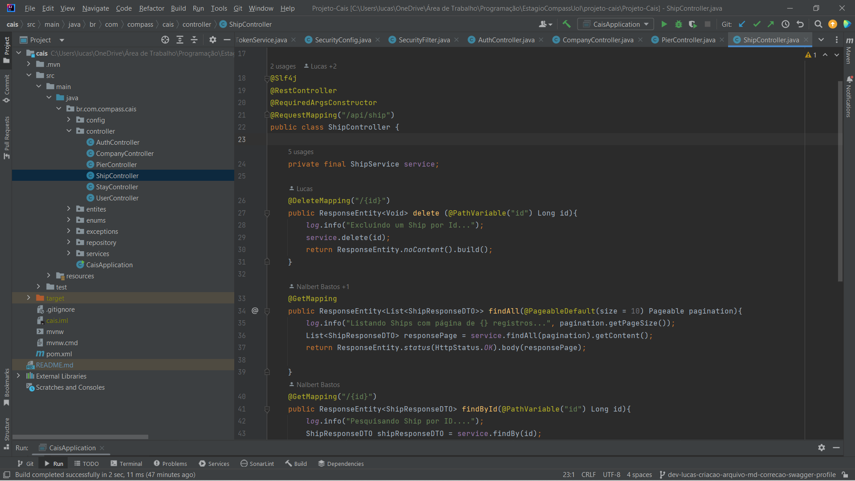
Task: Open the Refactor menu
Action: pyautogui.click(x=151, y=8)
